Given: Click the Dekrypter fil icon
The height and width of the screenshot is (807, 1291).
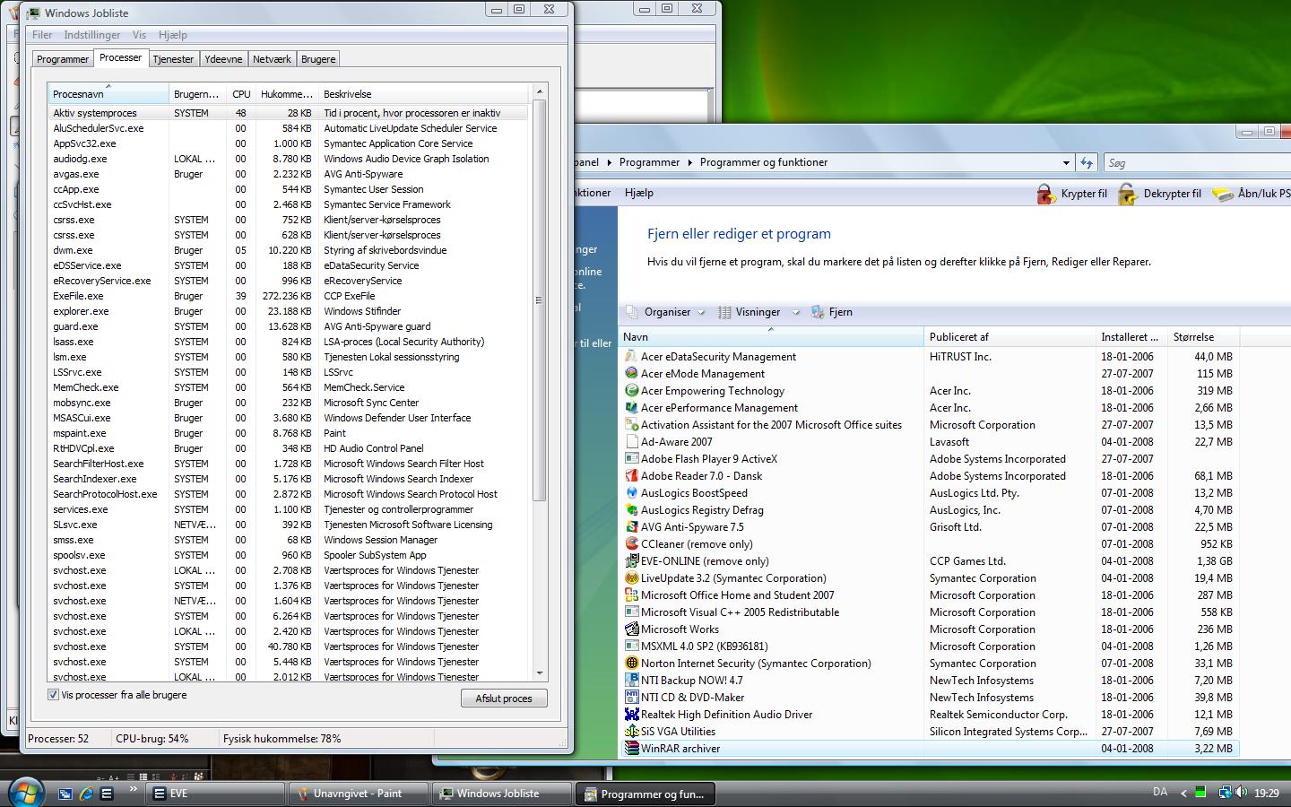Looking at the screenshot, I should (1128, 194).
